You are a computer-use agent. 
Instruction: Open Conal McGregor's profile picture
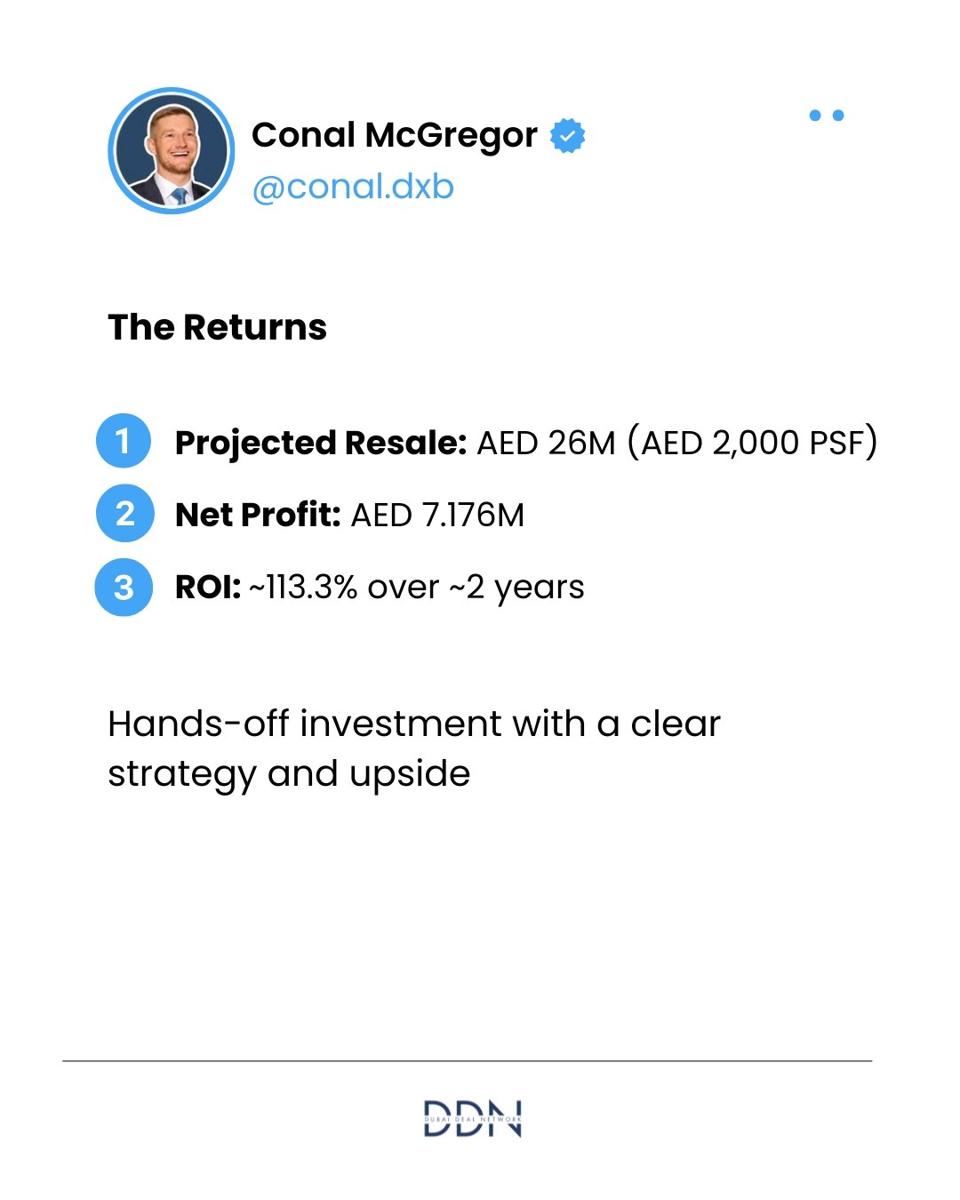coord(171,150)
